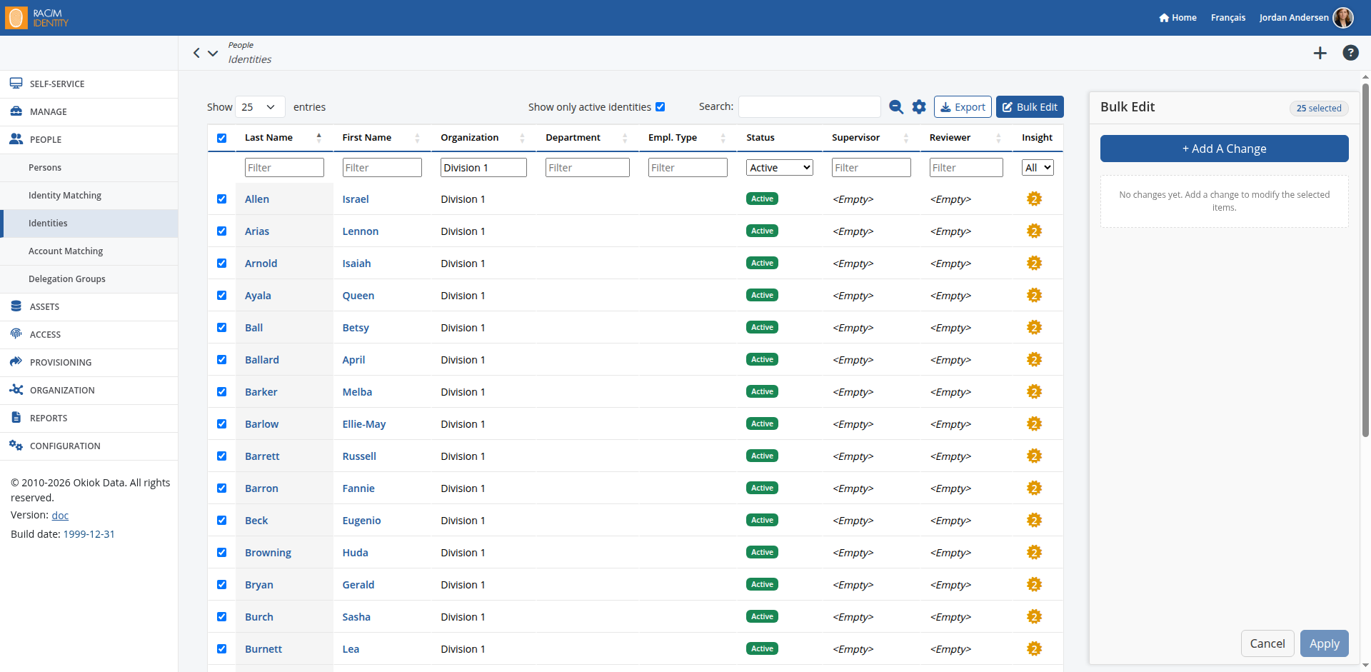The height and width of the screenshot is (672, 1371).
Task: Open the Insight filter dropdown set to All
Action: coord(1038,168)
